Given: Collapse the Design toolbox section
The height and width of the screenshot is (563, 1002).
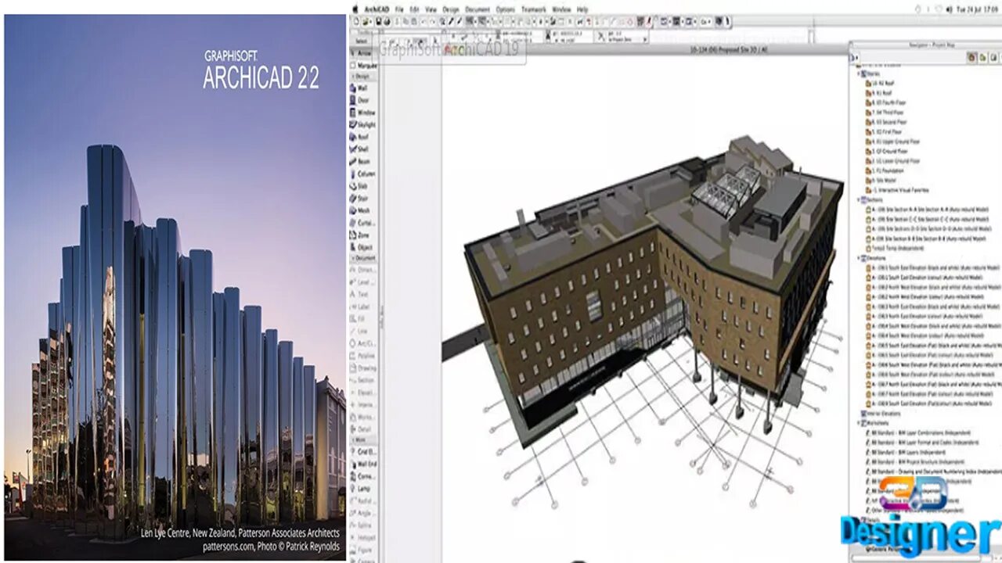Looking at the screenshot, I should (353, 77).
